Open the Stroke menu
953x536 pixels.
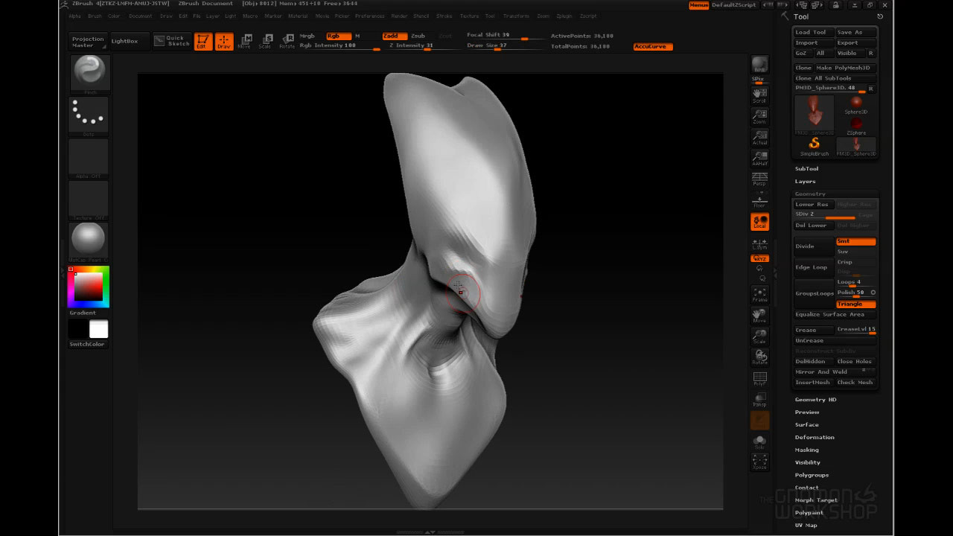pos(444,16)
